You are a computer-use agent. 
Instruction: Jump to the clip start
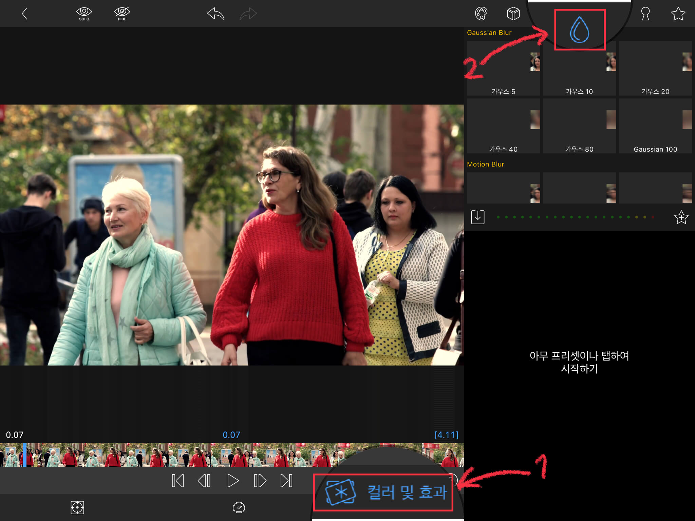tap(178, 481)
